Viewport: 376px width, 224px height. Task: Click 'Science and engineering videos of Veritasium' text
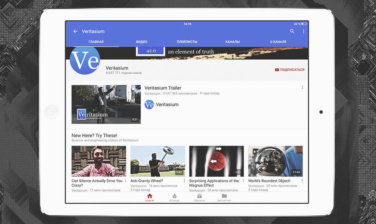(x=105, y=140)
